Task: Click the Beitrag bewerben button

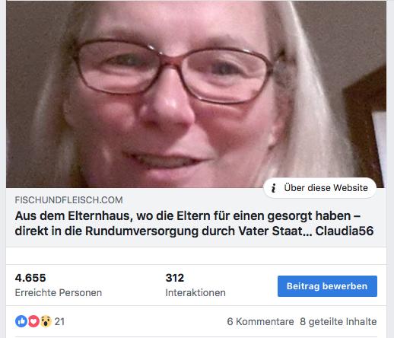Action: click(x=327, y=286)
